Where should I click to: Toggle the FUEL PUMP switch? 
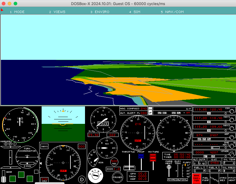point(205,179)
